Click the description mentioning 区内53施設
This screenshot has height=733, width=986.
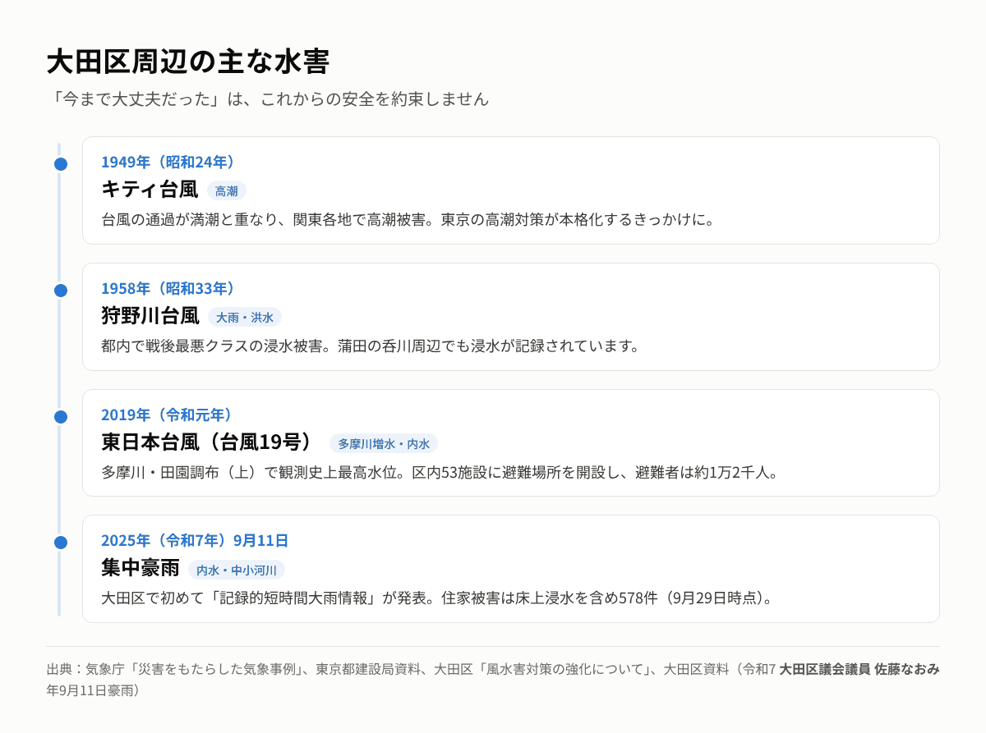[x=440, y=472]
